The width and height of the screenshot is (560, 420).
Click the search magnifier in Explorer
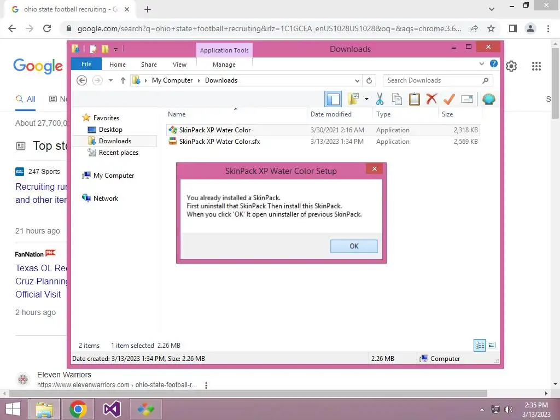485,80
